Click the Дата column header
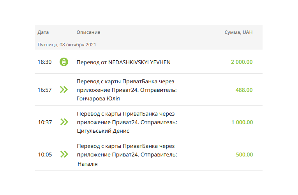This screenshot has width=298, height=195. (x=43, y=32)
